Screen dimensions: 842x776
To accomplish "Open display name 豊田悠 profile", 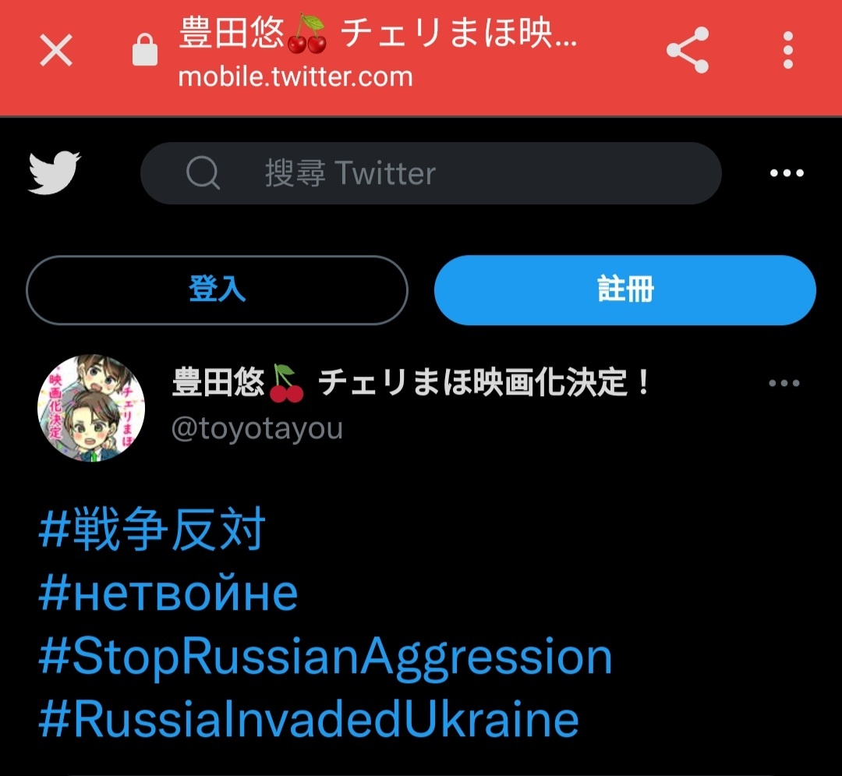I will point(412,382).
